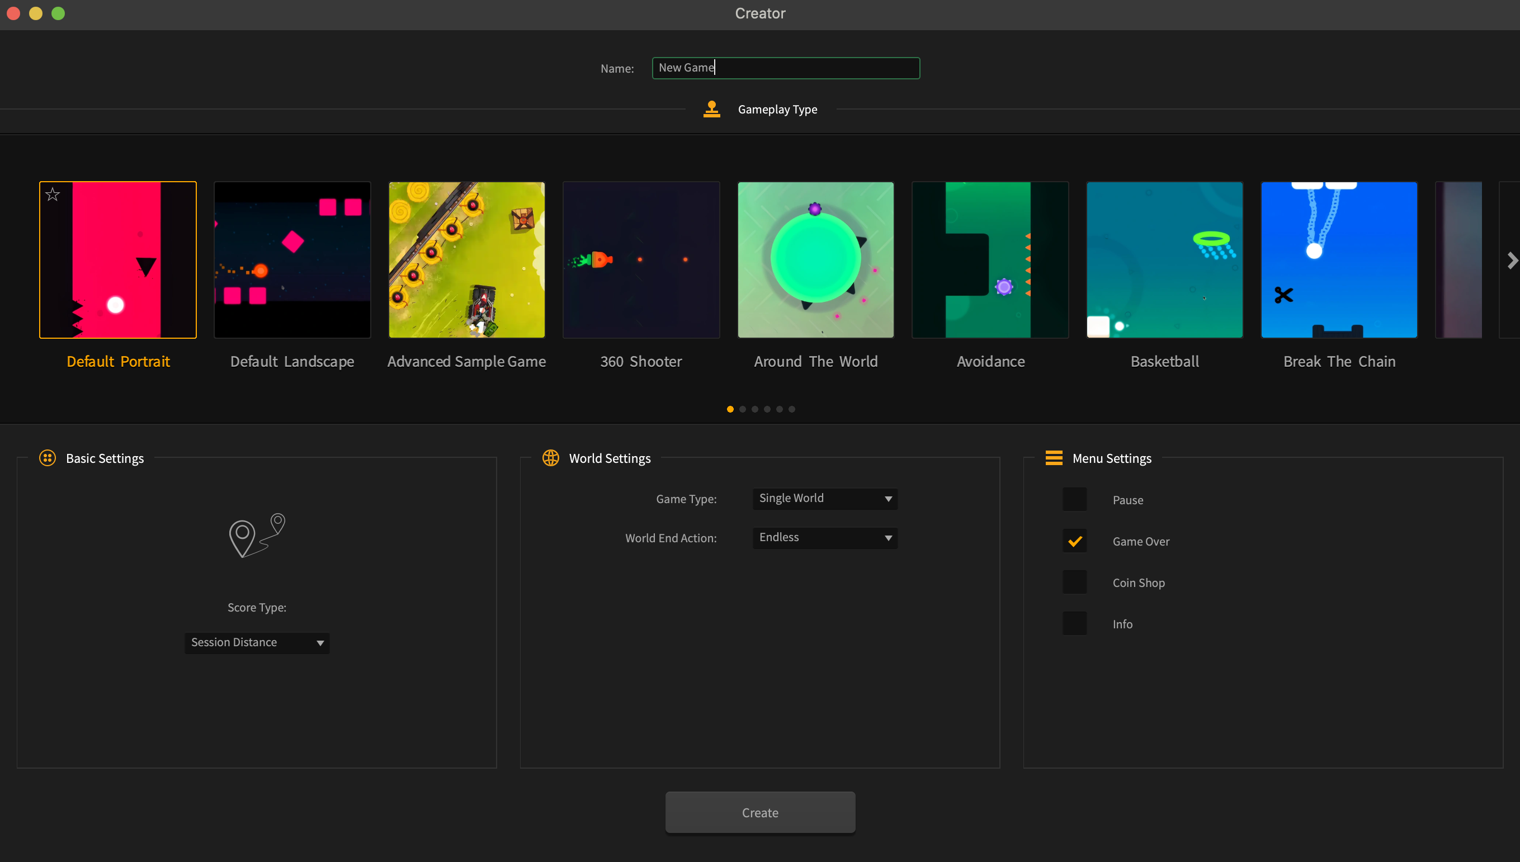This screenshot has width=1520, height=862.
Task: Click the map pins icon under Basic Settings
Action: (256, 534)
